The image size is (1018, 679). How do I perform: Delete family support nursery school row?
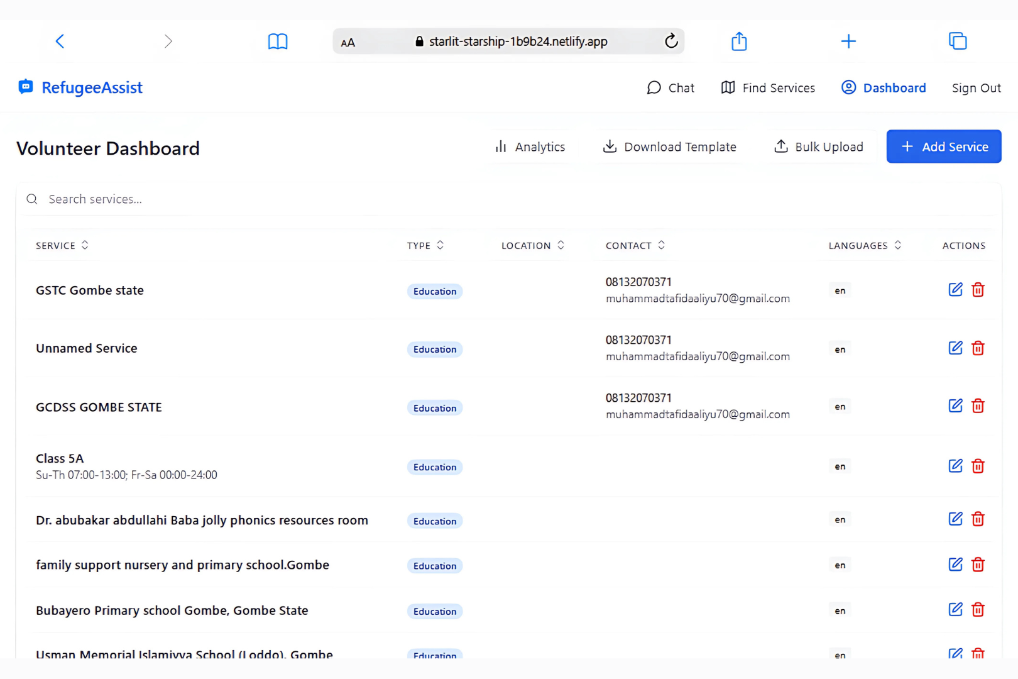coord(978,565)
